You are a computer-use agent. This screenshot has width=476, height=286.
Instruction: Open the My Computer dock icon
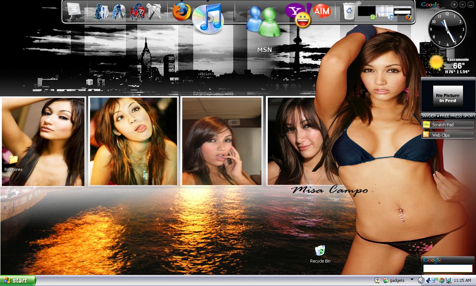(74, 10)
